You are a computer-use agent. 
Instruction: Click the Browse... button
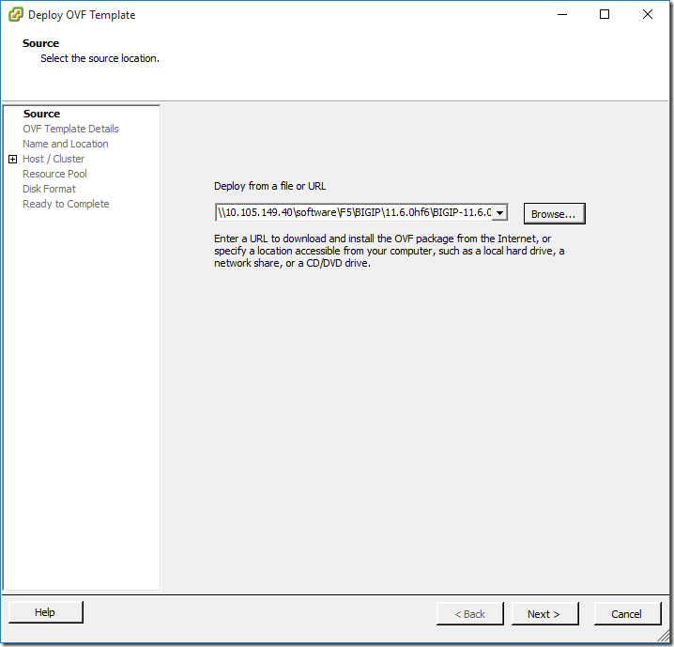pyautogui.click(x=554, y=214)
